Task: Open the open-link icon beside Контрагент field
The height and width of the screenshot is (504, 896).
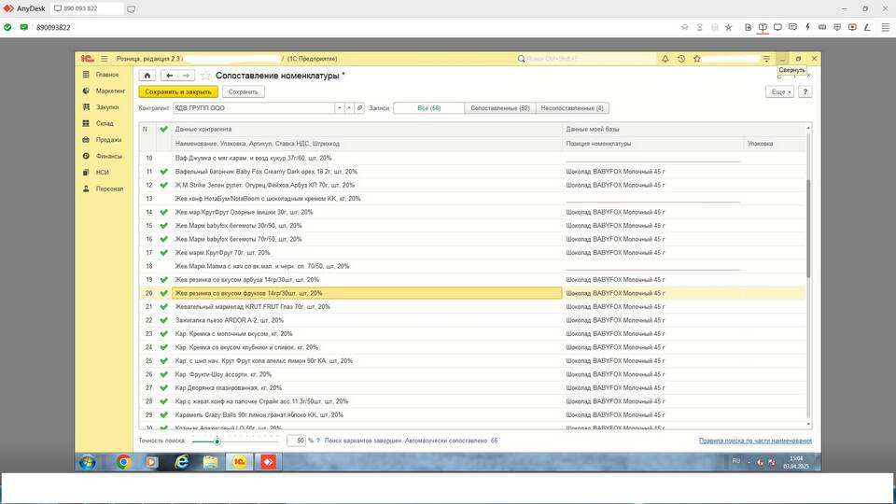Action: coord(359,108)
